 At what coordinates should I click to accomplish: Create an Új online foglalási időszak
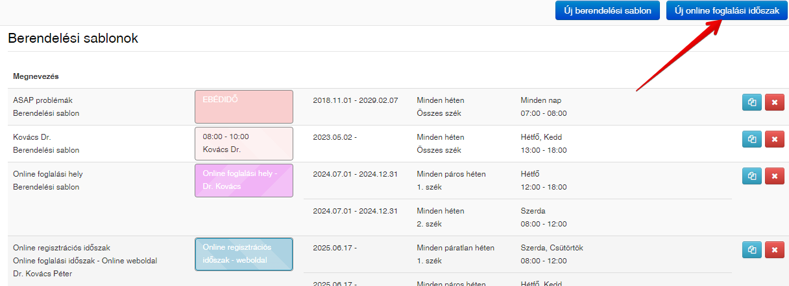[727, 10]
